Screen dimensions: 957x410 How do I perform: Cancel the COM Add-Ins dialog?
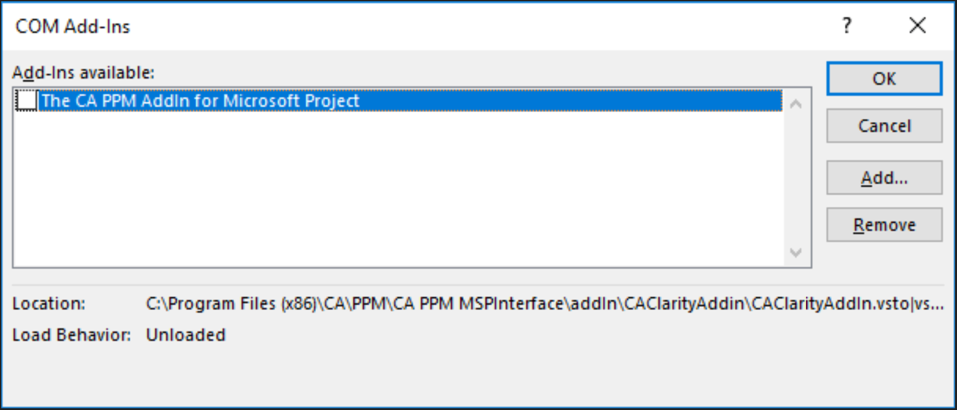coord(884,126)
